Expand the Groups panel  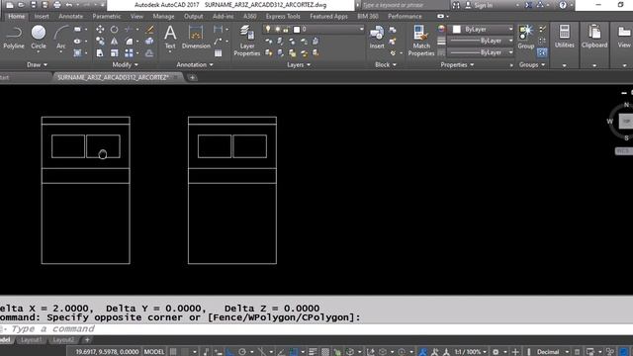point(532,64)
